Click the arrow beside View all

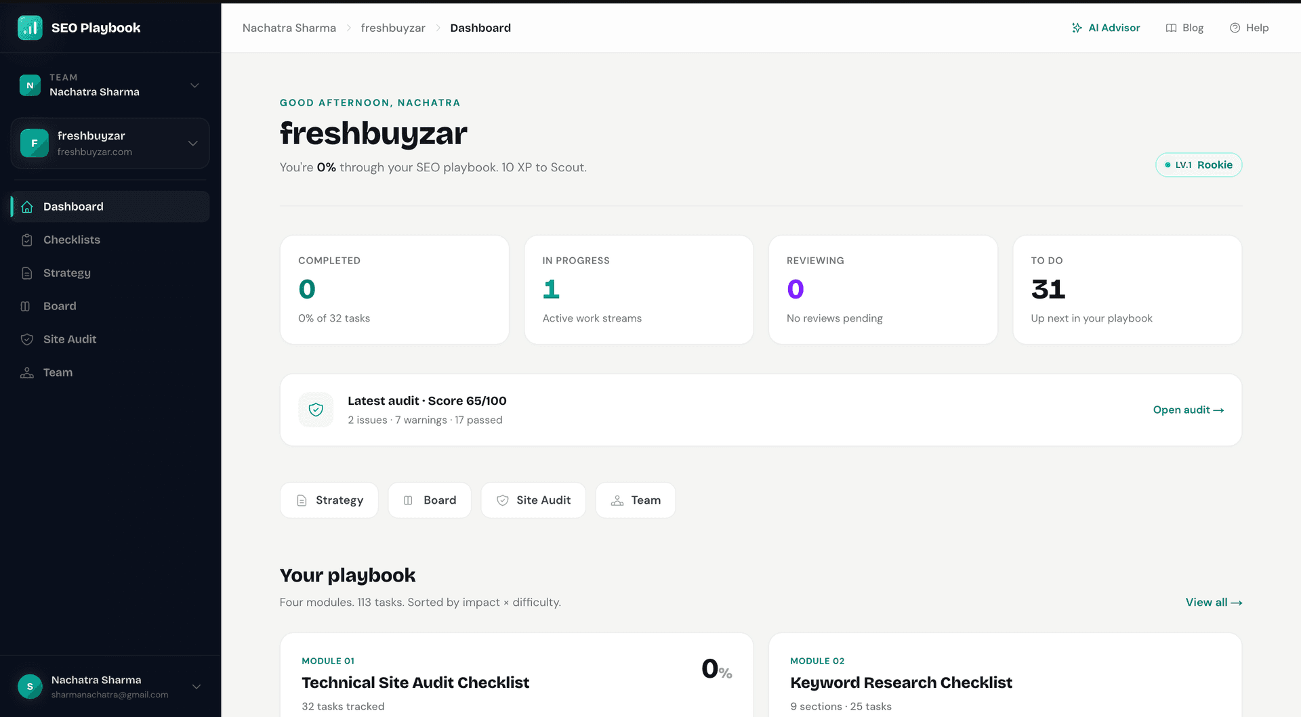[1237, 603]
